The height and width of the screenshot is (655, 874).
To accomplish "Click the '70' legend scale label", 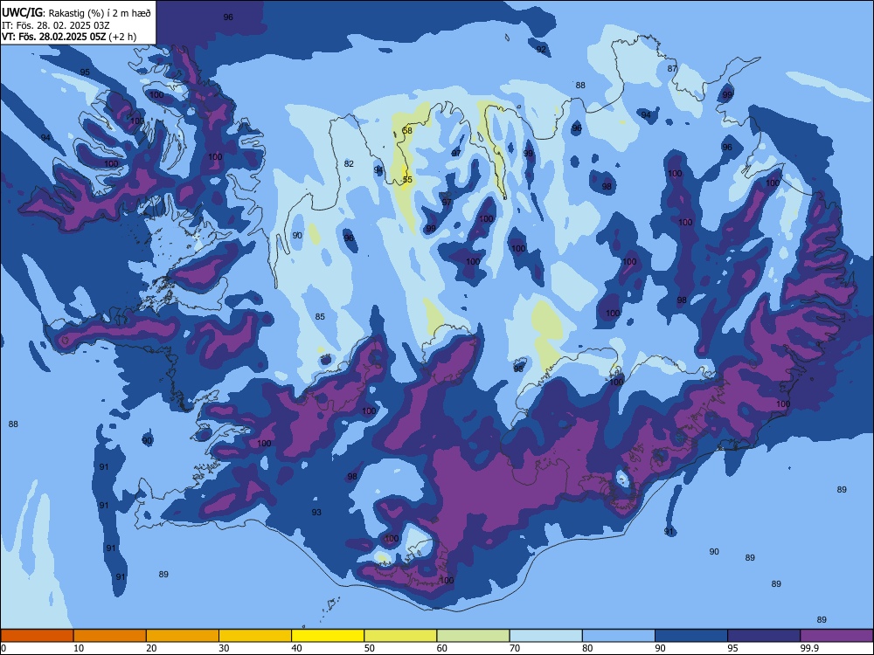I will pyautogui.click(x=515, y=648).
